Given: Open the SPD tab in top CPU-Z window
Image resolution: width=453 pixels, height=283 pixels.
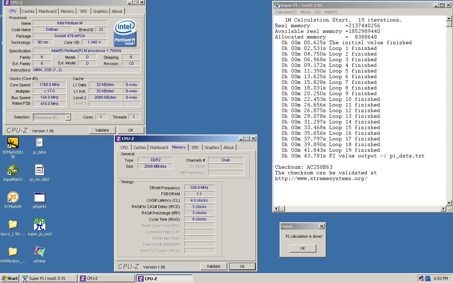Looking at the screenshot, I should [x=84, y=11].
